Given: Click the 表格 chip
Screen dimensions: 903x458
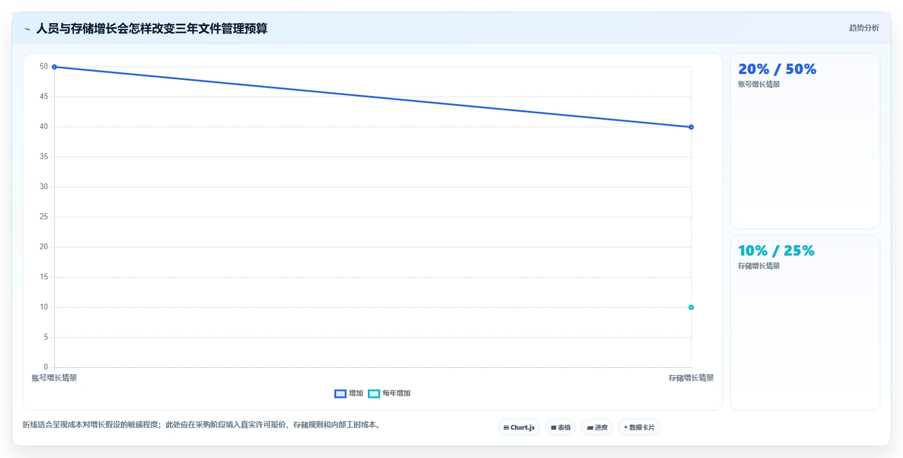Looking at the screenshot, I should pyautogui.click(x=561, y=427).
